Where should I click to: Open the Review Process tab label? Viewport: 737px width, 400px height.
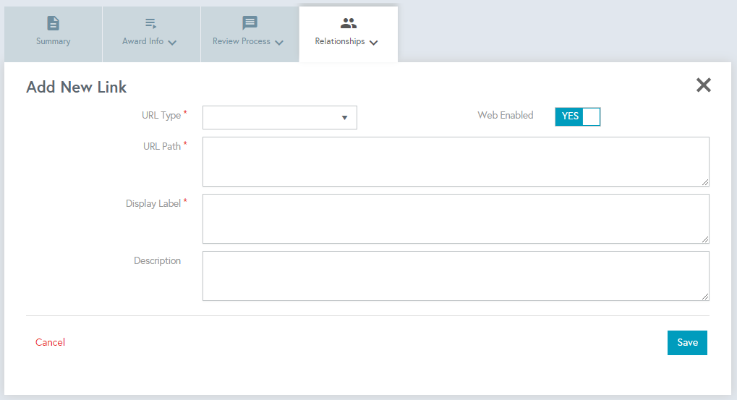tap(241, 41)
